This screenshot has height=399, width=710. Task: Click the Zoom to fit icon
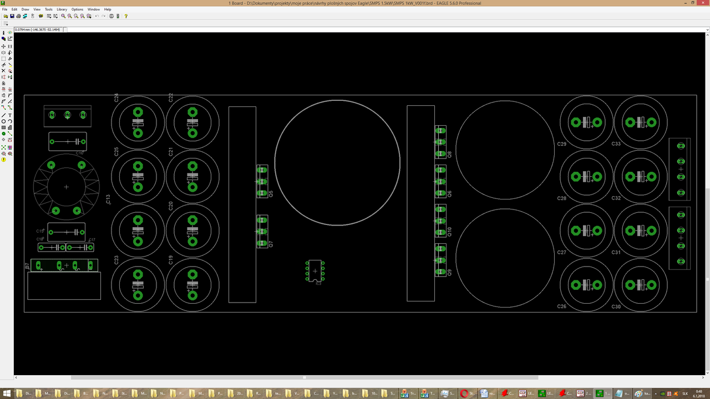click(63, 16)
